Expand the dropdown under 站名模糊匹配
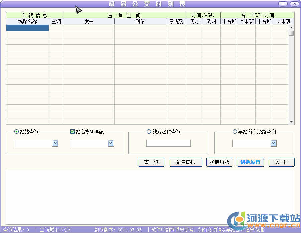Viewport: 301px width, 233px height. [x=111, y=143]
